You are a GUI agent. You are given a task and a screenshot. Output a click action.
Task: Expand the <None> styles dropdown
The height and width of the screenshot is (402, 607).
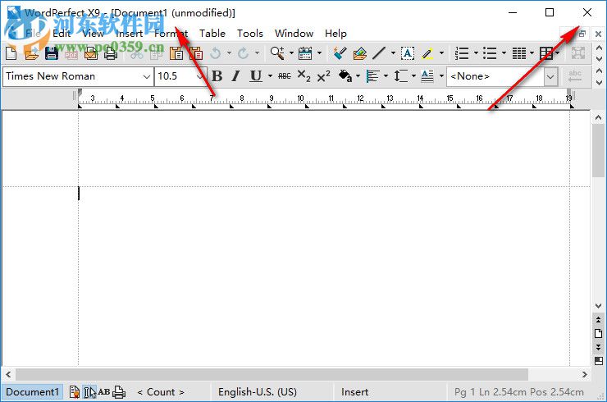[x=550, y=76]
